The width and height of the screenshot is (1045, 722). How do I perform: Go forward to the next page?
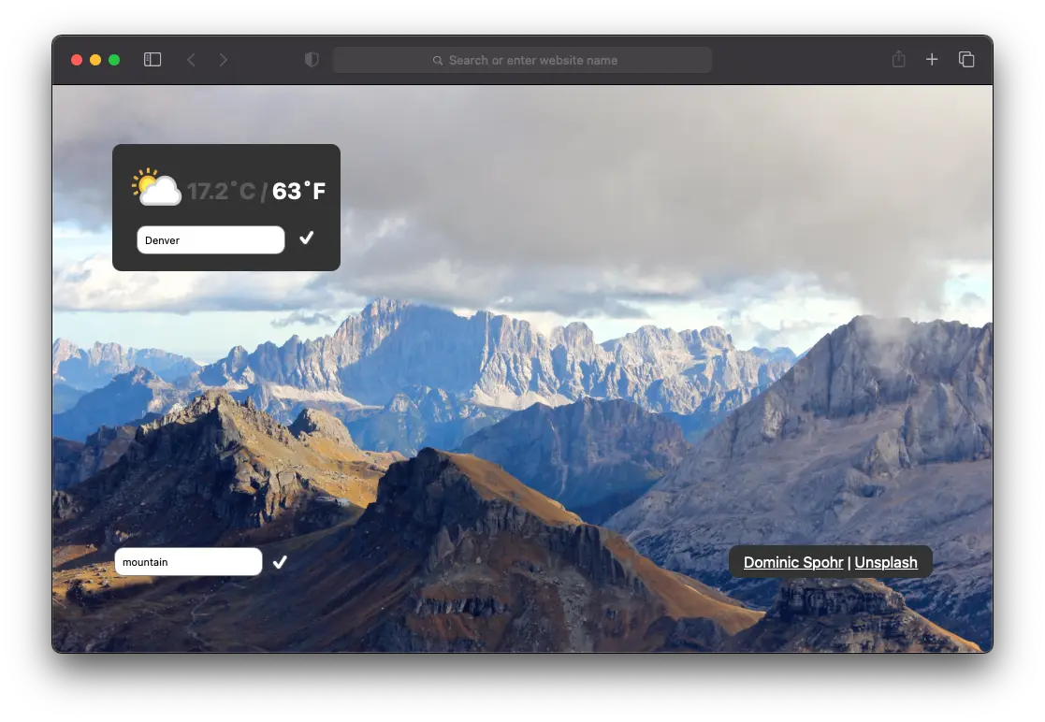point(224,60)
